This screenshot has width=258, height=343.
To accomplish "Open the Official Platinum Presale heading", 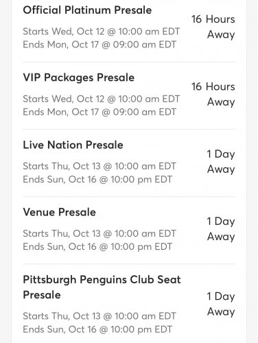I will click(x=87, y=10).
